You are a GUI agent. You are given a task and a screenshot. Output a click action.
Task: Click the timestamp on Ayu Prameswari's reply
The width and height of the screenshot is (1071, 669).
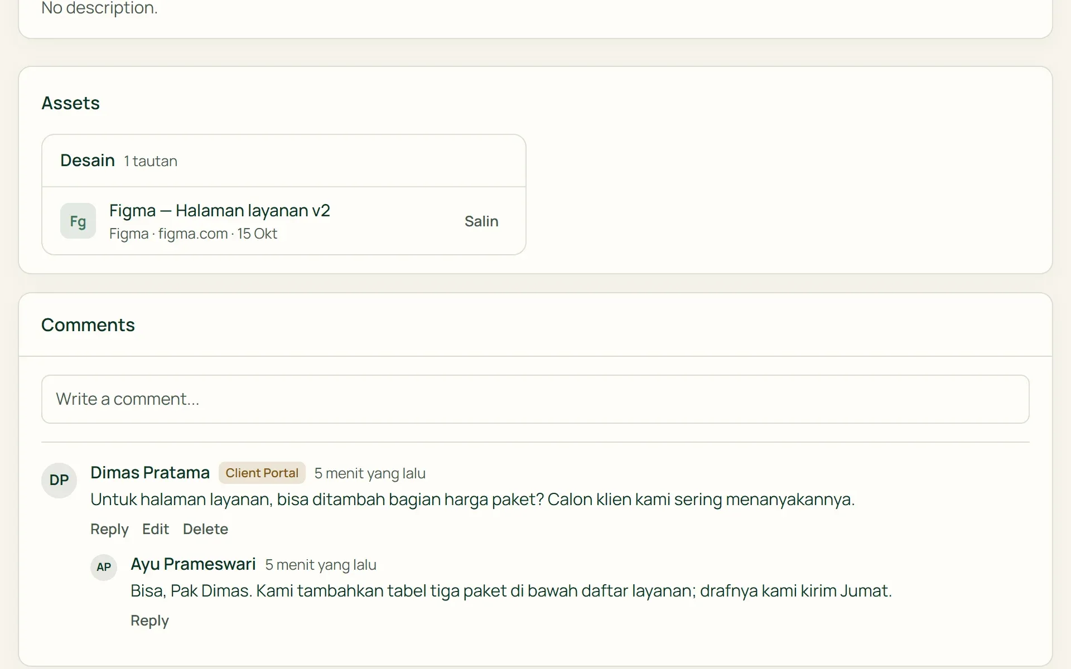[x=321, y=565]
